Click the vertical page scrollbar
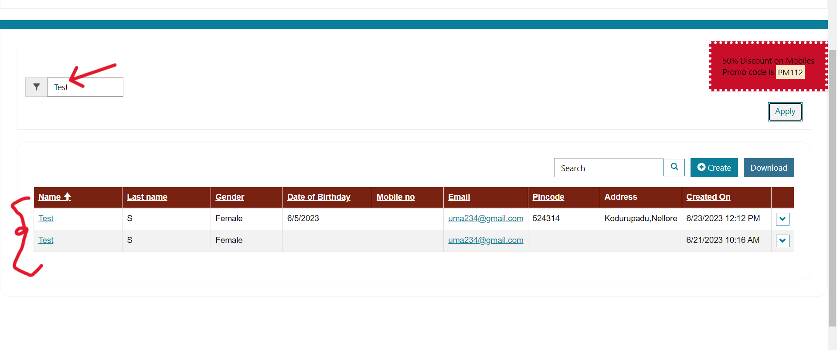The image size is (837, 350). [832, 187]
